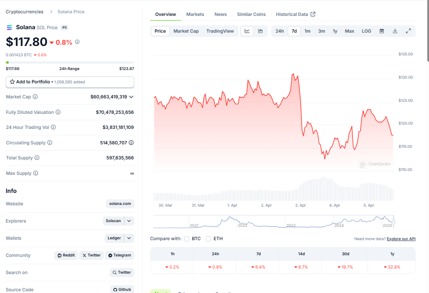The image size is (429, 293).
Task: Enable the ETH compare checkbox
Action: click(208, 239)
